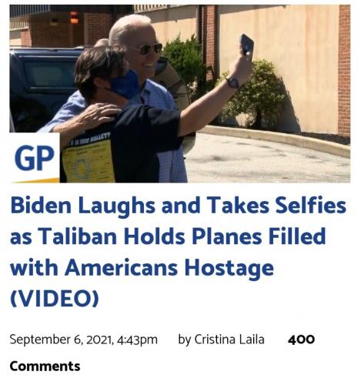Click the raised smartphone in the photo
The width and height of the screenshot is (361, 385).
click(x=247, y=45)
